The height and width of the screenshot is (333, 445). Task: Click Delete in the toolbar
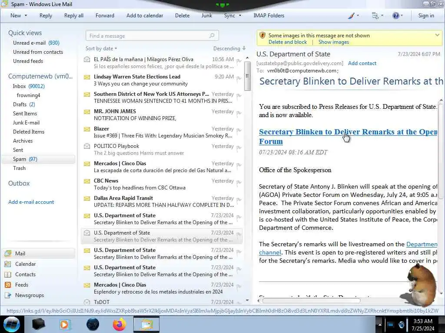tap(182, 16)
